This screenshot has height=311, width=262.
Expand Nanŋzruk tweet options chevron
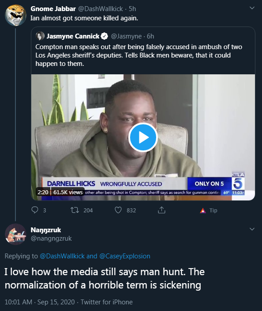[x=252, y=229]
